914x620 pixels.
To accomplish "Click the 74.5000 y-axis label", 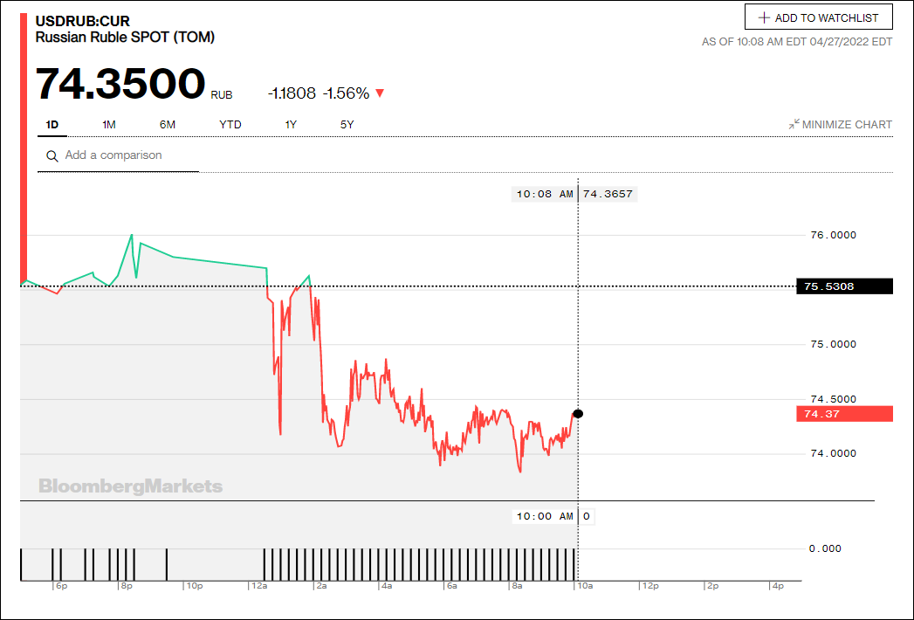I will click(834, 400).
